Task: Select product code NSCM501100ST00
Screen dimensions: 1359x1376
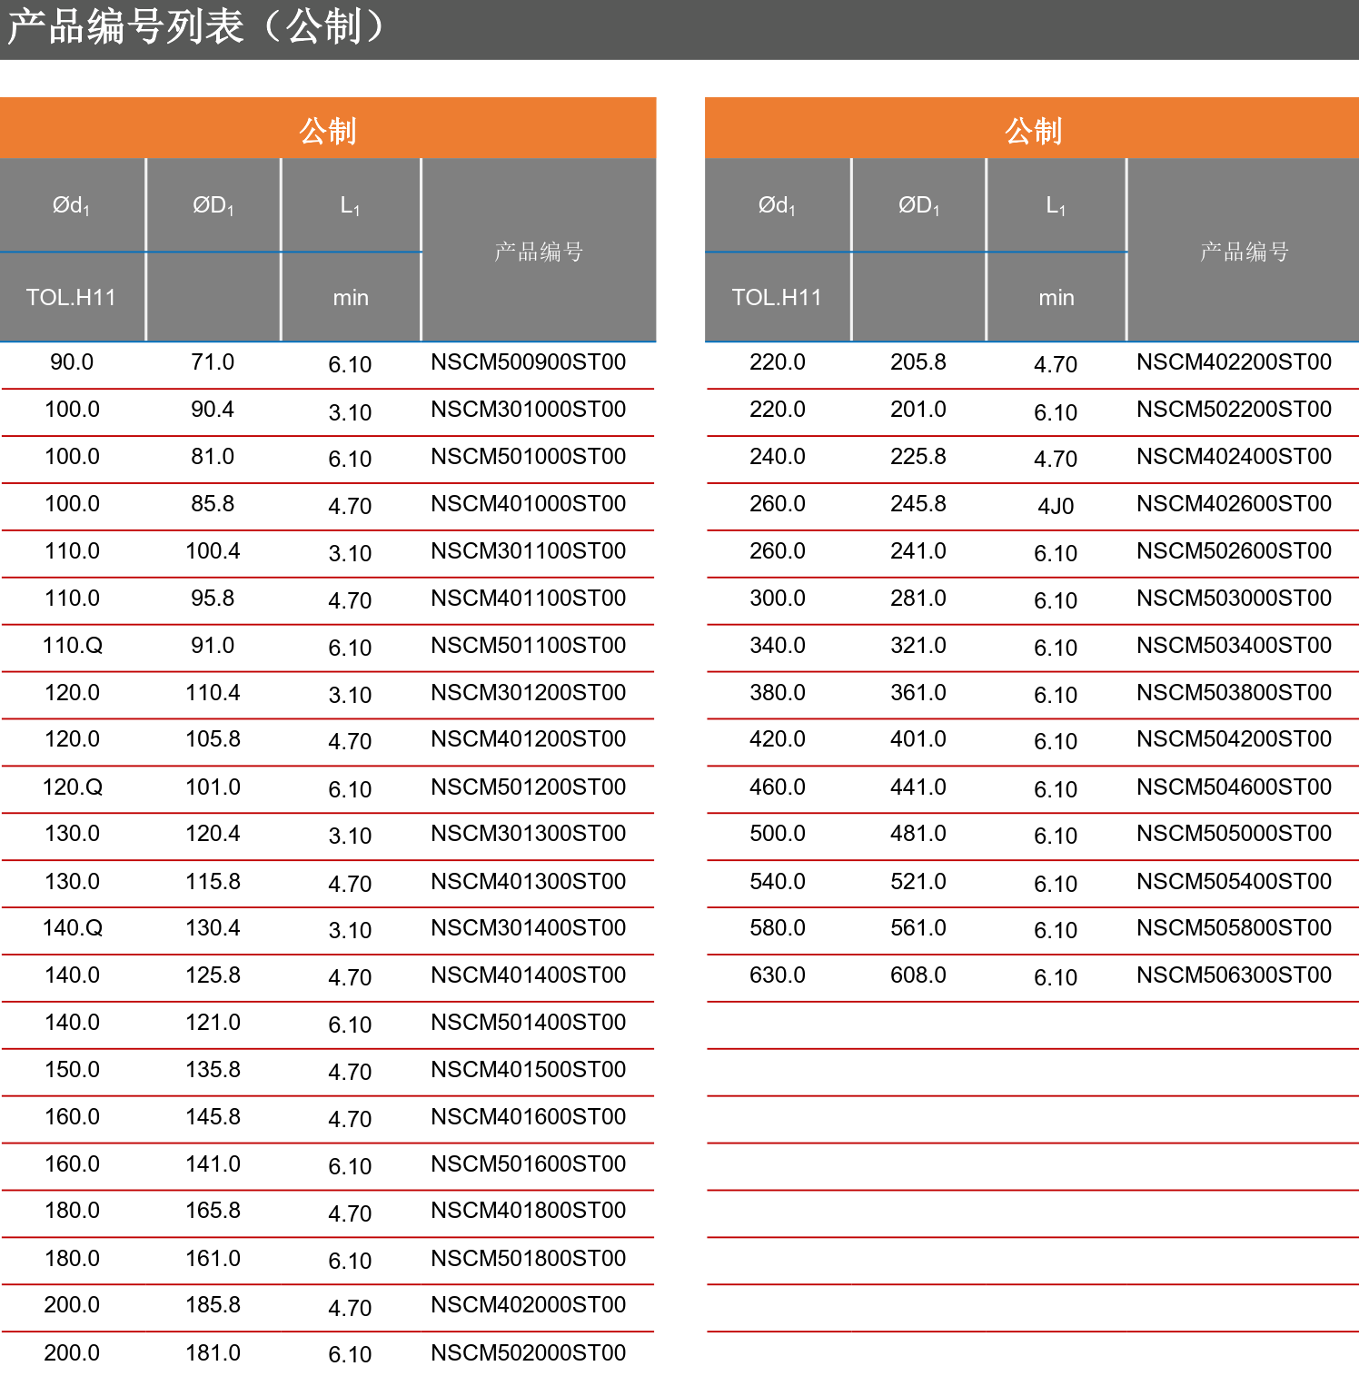Action: pyautogui.click(x=528, y=646)
